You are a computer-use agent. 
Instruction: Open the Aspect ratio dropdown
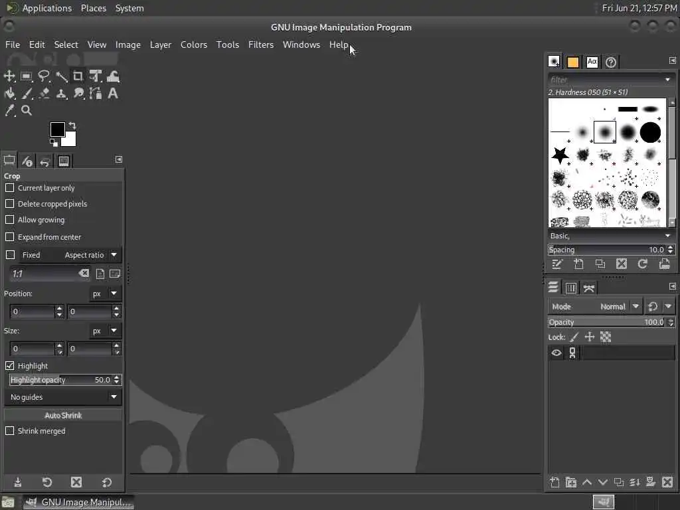(x=90, y=255)
